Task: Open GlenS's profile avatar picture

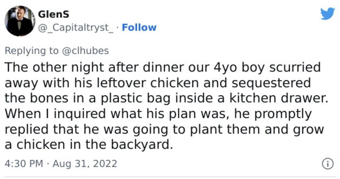Action: [x=20, y=21]
